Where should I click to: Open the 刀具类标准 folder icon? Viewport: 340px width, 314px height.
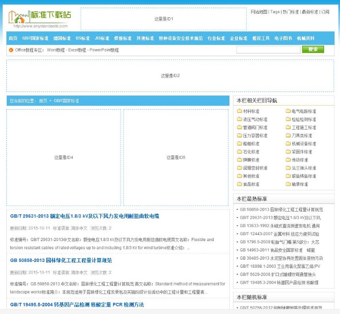tap(288, 135)
